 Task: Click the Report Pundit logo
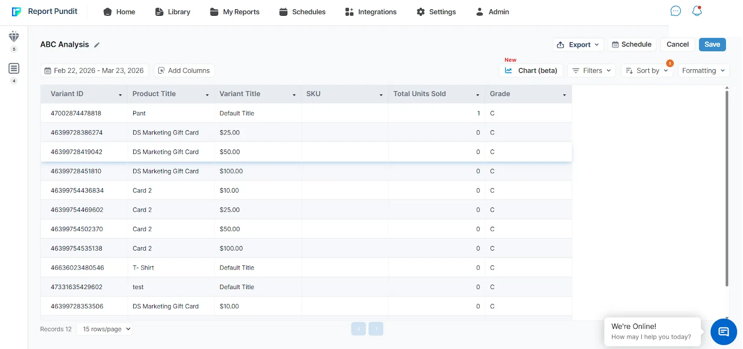click(45, 12)
